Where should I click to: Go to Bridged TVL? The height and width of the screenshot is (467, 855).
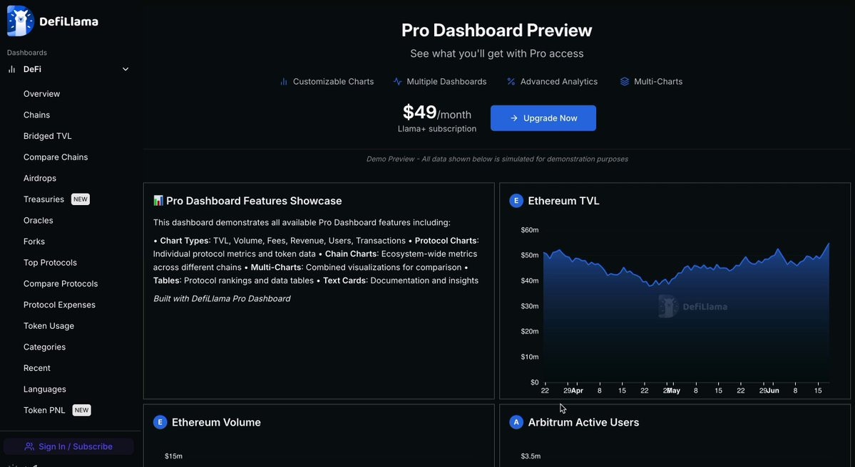[48, 136]
